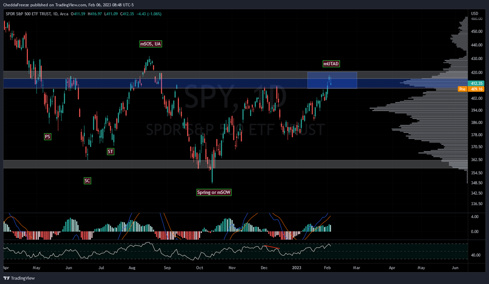
Task: Click the 354.50 price axis label
Action: point(476,173)
